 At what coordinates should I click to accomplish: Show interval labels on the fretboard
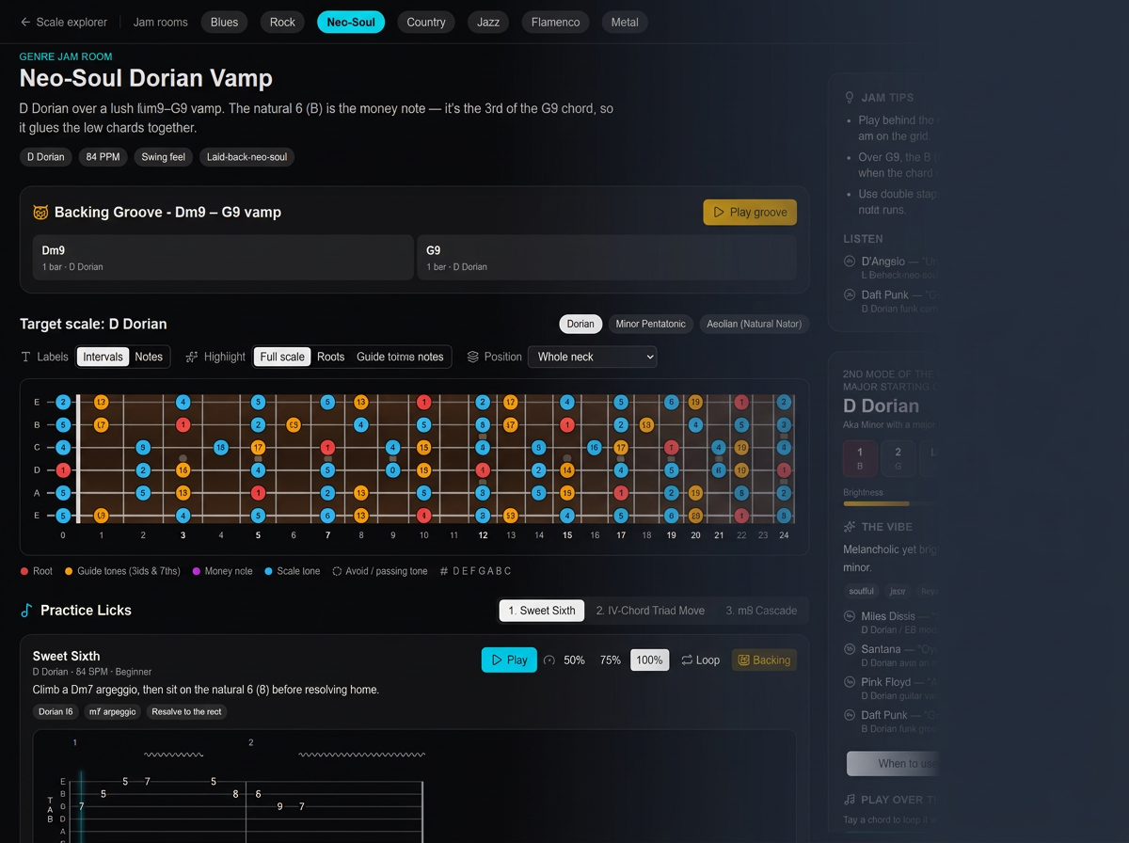[x=103, y=357]
